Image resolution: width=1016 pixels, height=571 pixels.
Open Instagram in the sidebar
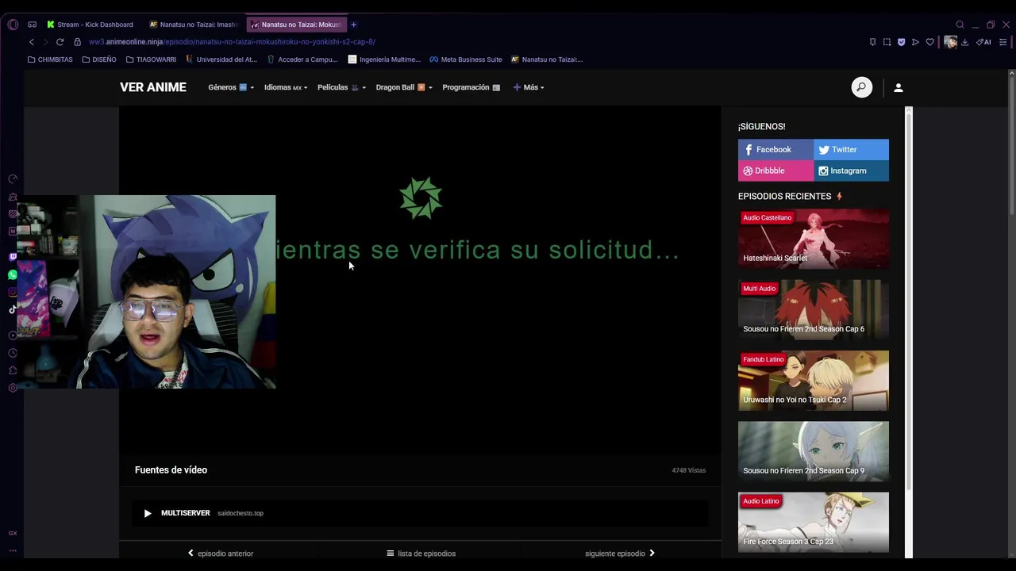[13, 293]
